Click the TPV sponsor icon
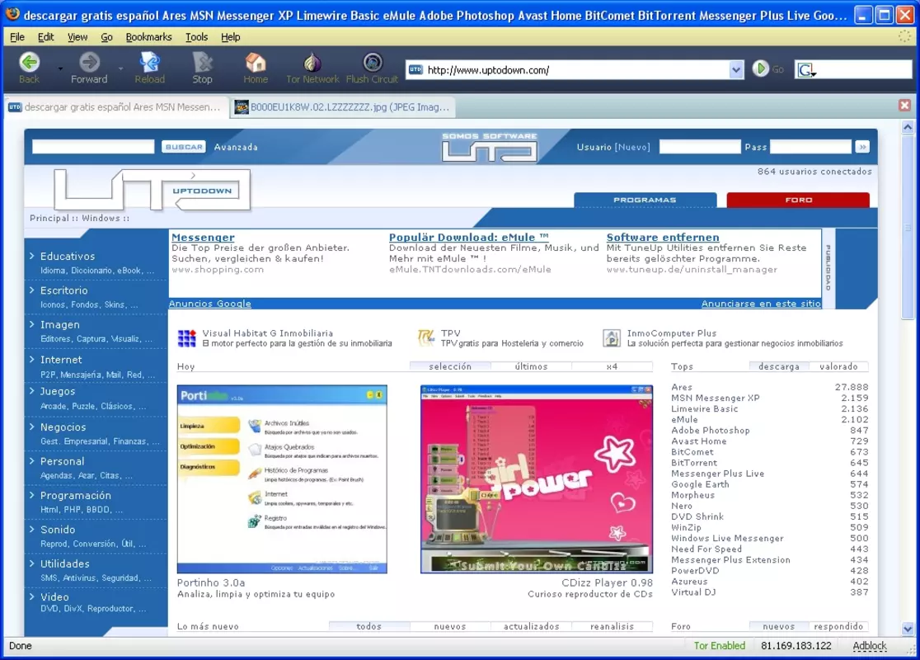The height and width of the screenshot is (660, 920). pos(425,337)
